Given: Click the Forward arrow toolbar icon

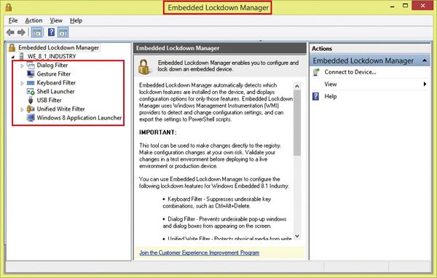Looking at the screenshot, I should point(21,33).
